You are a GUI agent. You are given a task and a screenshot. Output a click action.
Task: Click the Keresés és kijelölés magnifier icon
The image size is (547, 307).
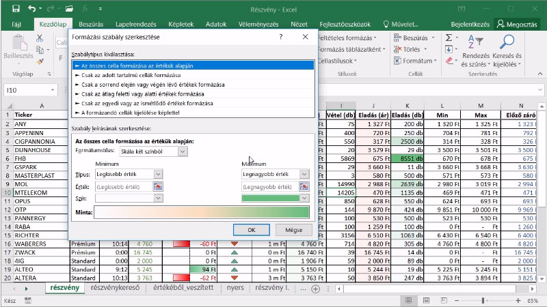click(x=507, y=42)
